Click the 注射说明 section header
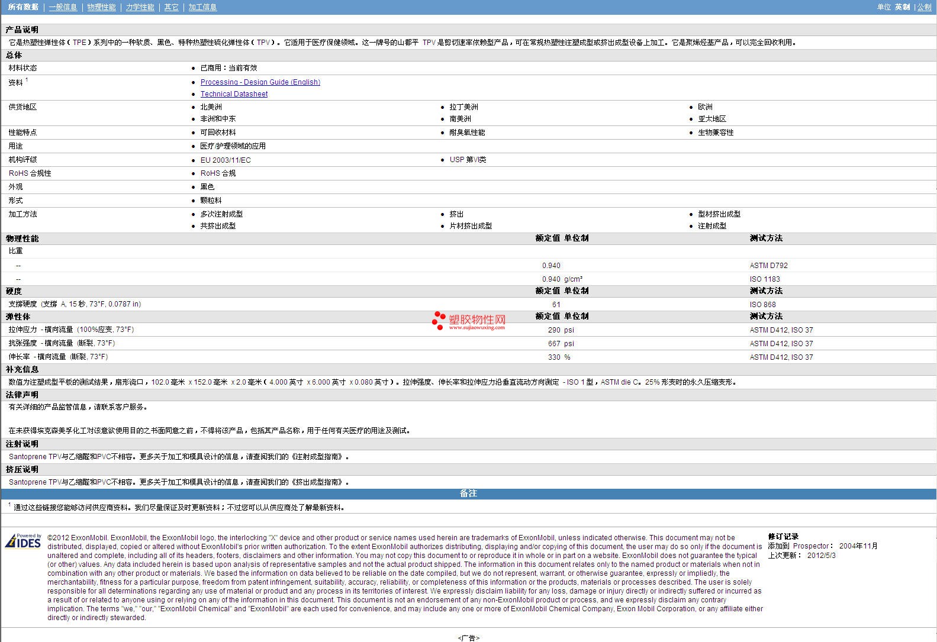Viewport: 937px width, 642px height. [22, 444]
